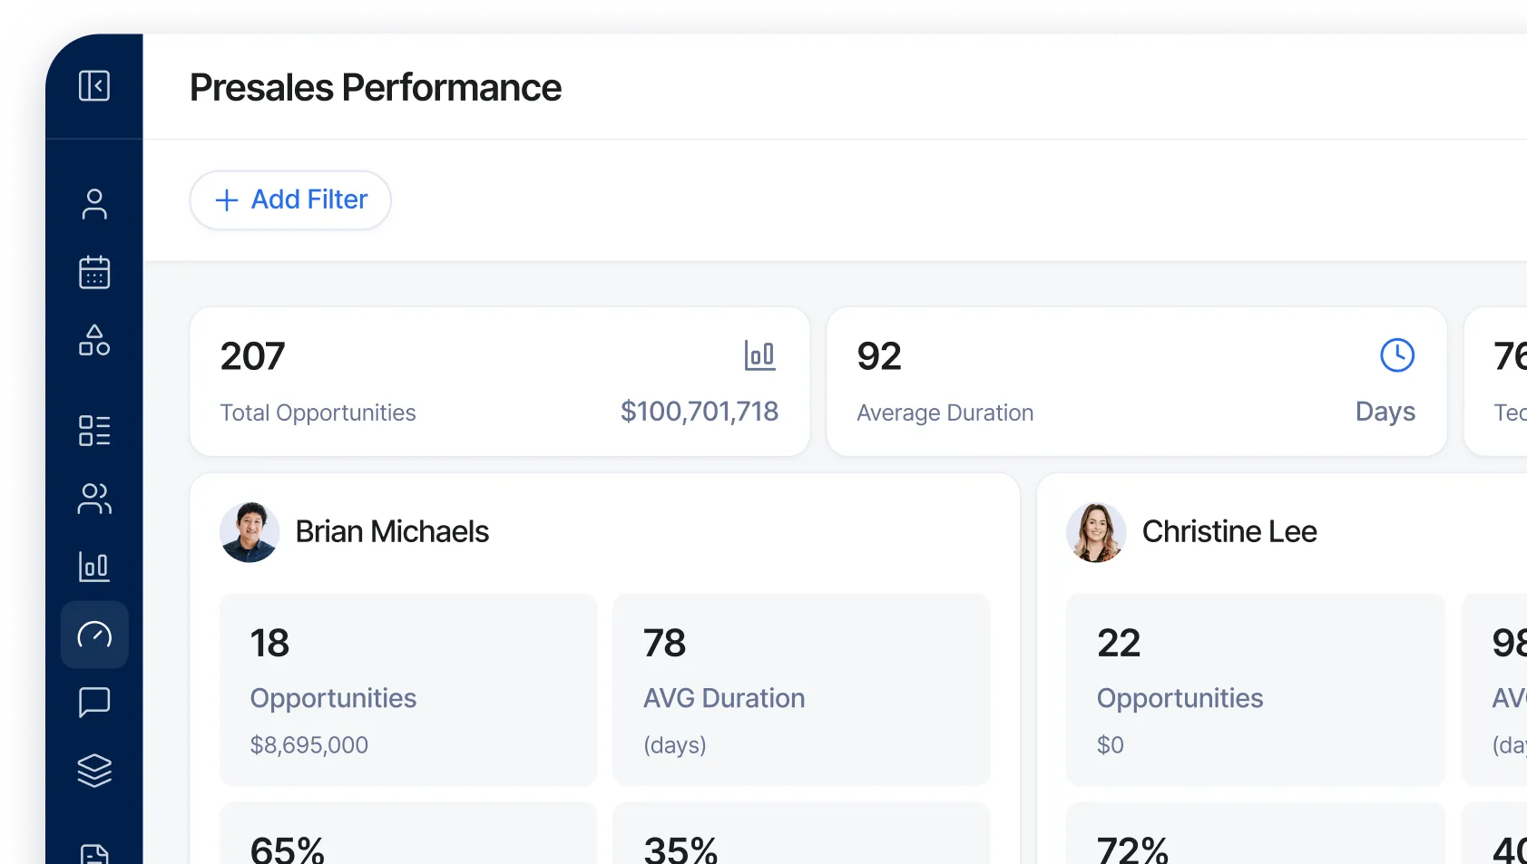Select the shapes/products icon in sidebar
Screen dimensions: 1527x864
click(94, 341)
